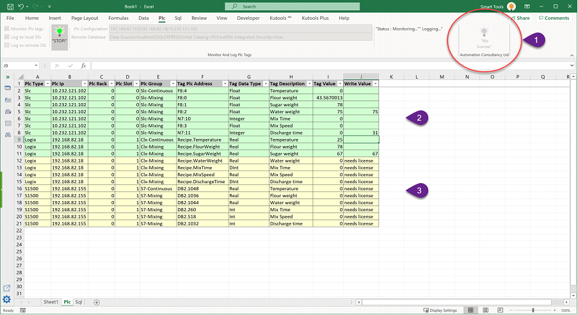Screen dimensions: 578x315
Task: Click the Select All corner triangle
Action: 19,77
